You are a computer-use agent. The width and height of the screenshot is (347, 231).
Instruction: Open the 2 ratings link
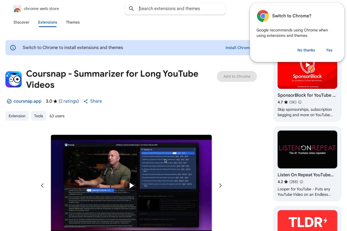click(x=69, y=101)
